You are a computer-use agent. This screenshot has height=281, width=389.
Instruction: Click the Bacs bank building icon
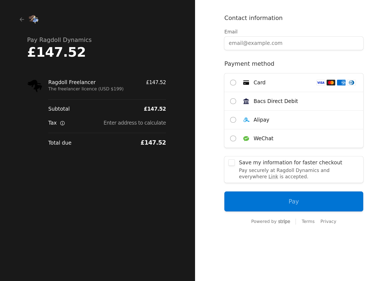pos(246,101)
